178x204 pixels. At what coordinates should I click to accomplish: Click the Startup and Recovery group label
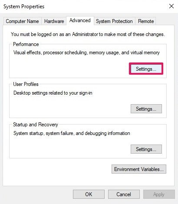point(36,125)
